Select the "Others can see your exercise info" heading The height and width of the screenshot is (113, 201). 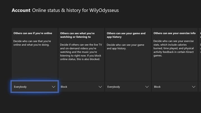click(174, 33)
